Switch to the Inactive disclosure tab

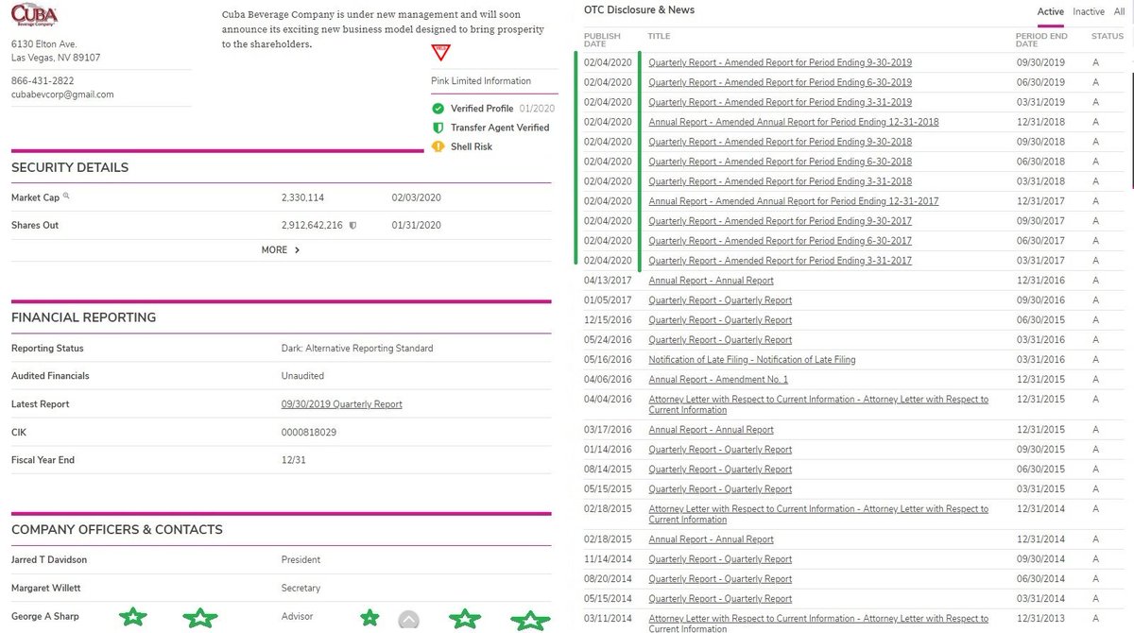coord(1089,11)
